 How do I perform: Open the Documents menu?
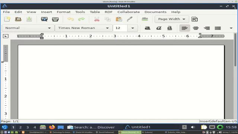(155, 12)
